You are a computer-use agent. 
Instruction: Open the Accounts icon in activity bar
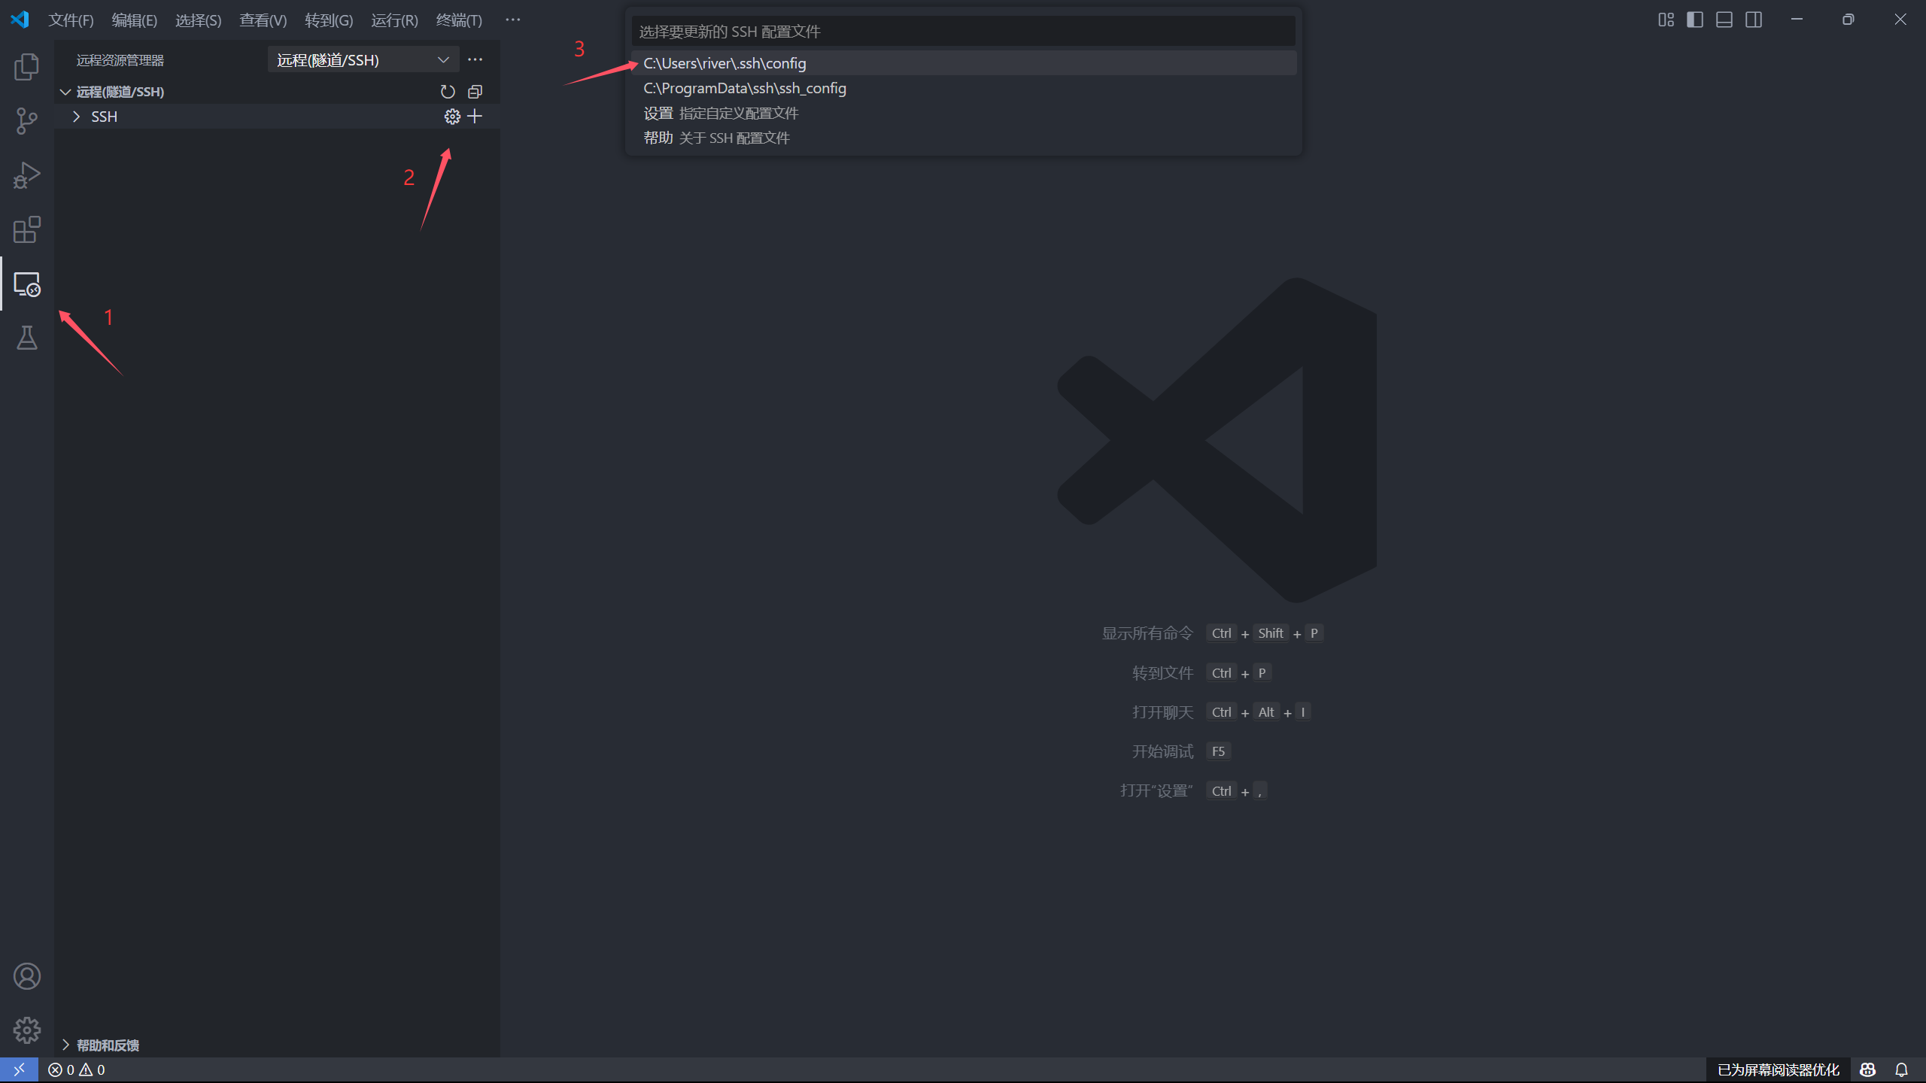(x=26, y=976)
